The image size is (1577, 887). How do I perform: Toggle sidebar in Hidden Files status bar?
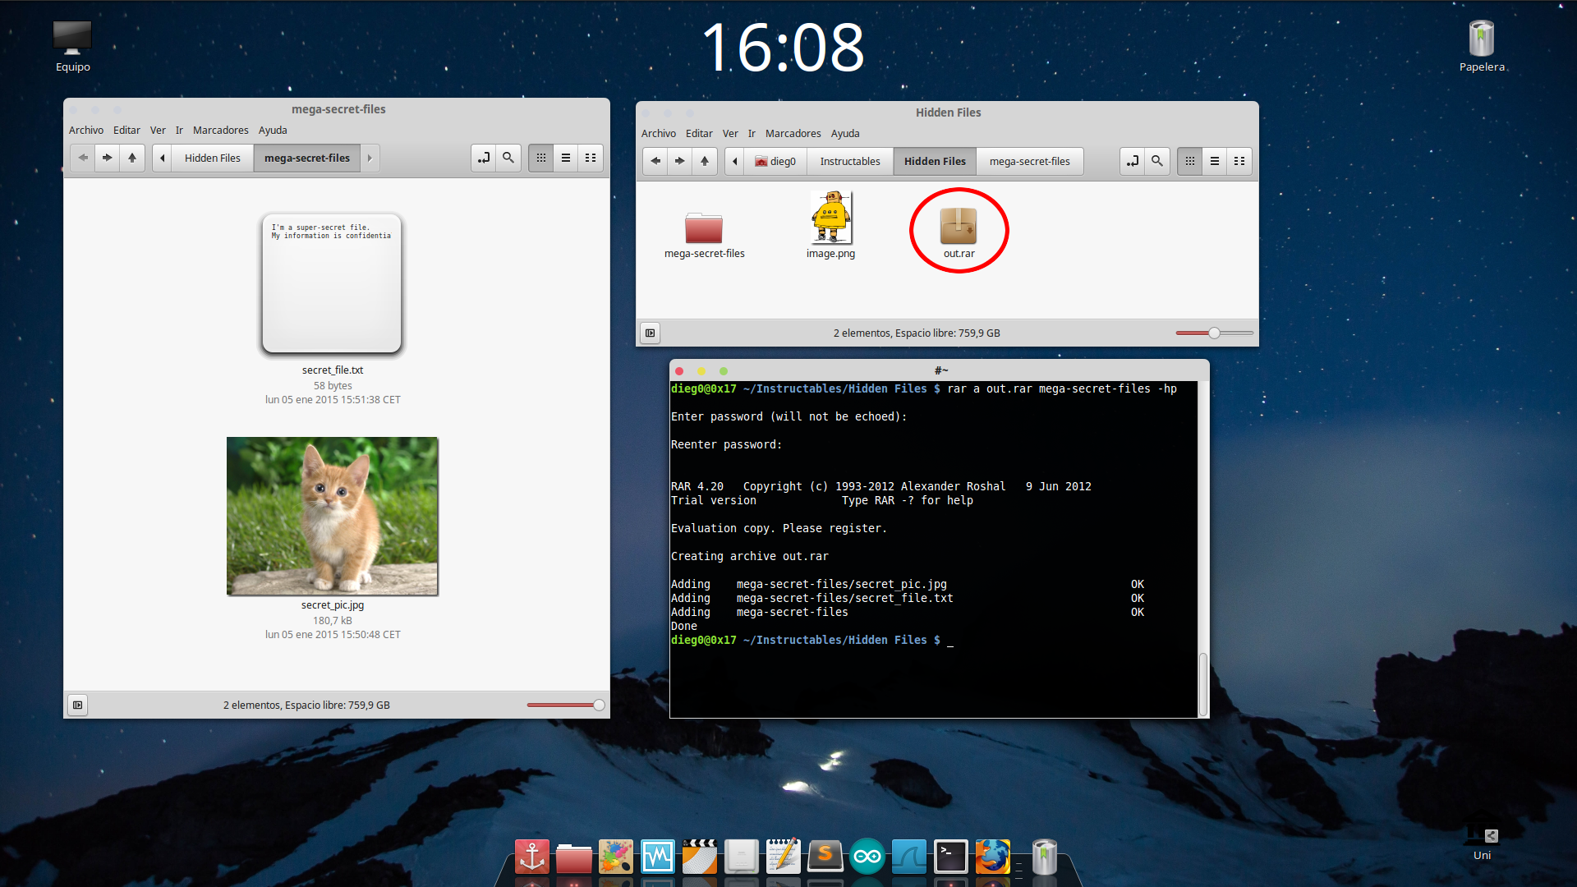point(650,333)
